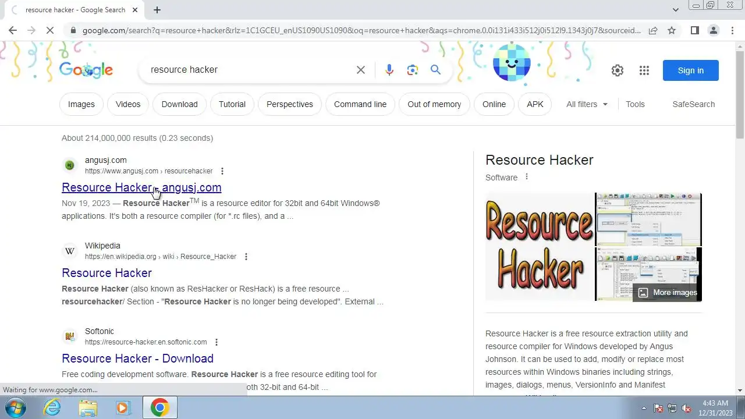This screenshot has width=745, height=419.
Task: Open the Chrome profile icon
Action: point(714,30)
